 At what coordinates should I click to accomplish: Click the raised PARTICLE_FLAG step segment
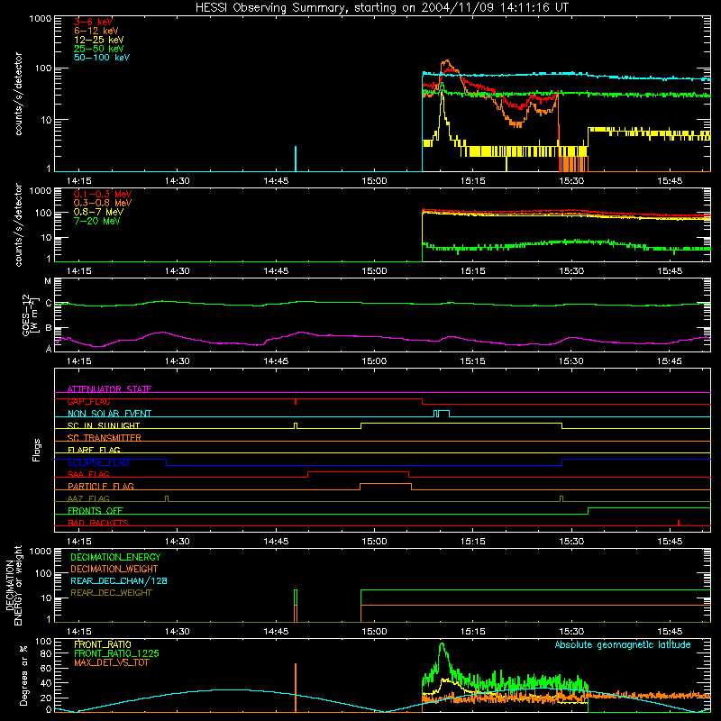point(386,484)
